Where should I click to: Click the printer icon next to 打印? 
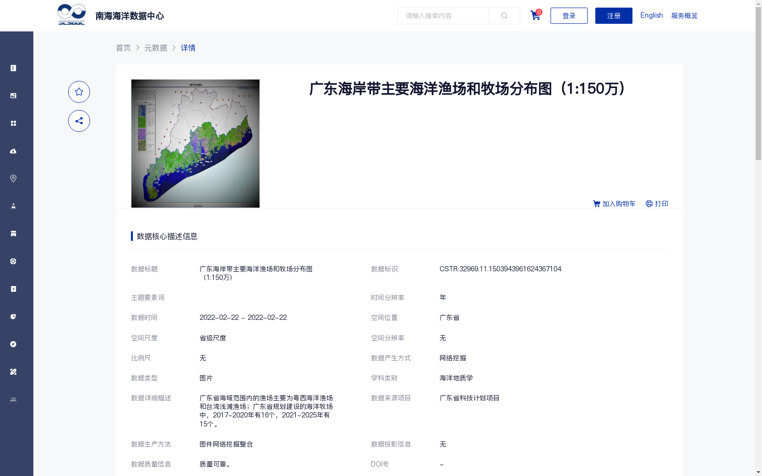point(649,204)
